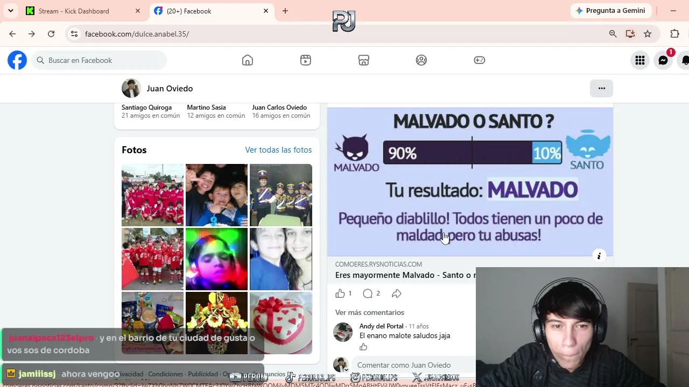Reload the Facebook page

51,34
